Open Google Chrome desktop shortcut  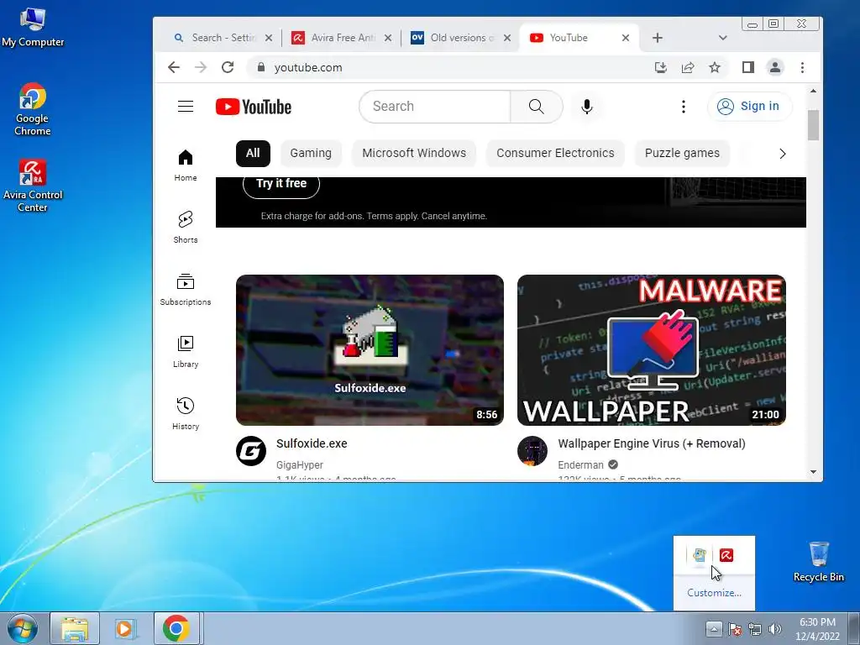point(33,109)
